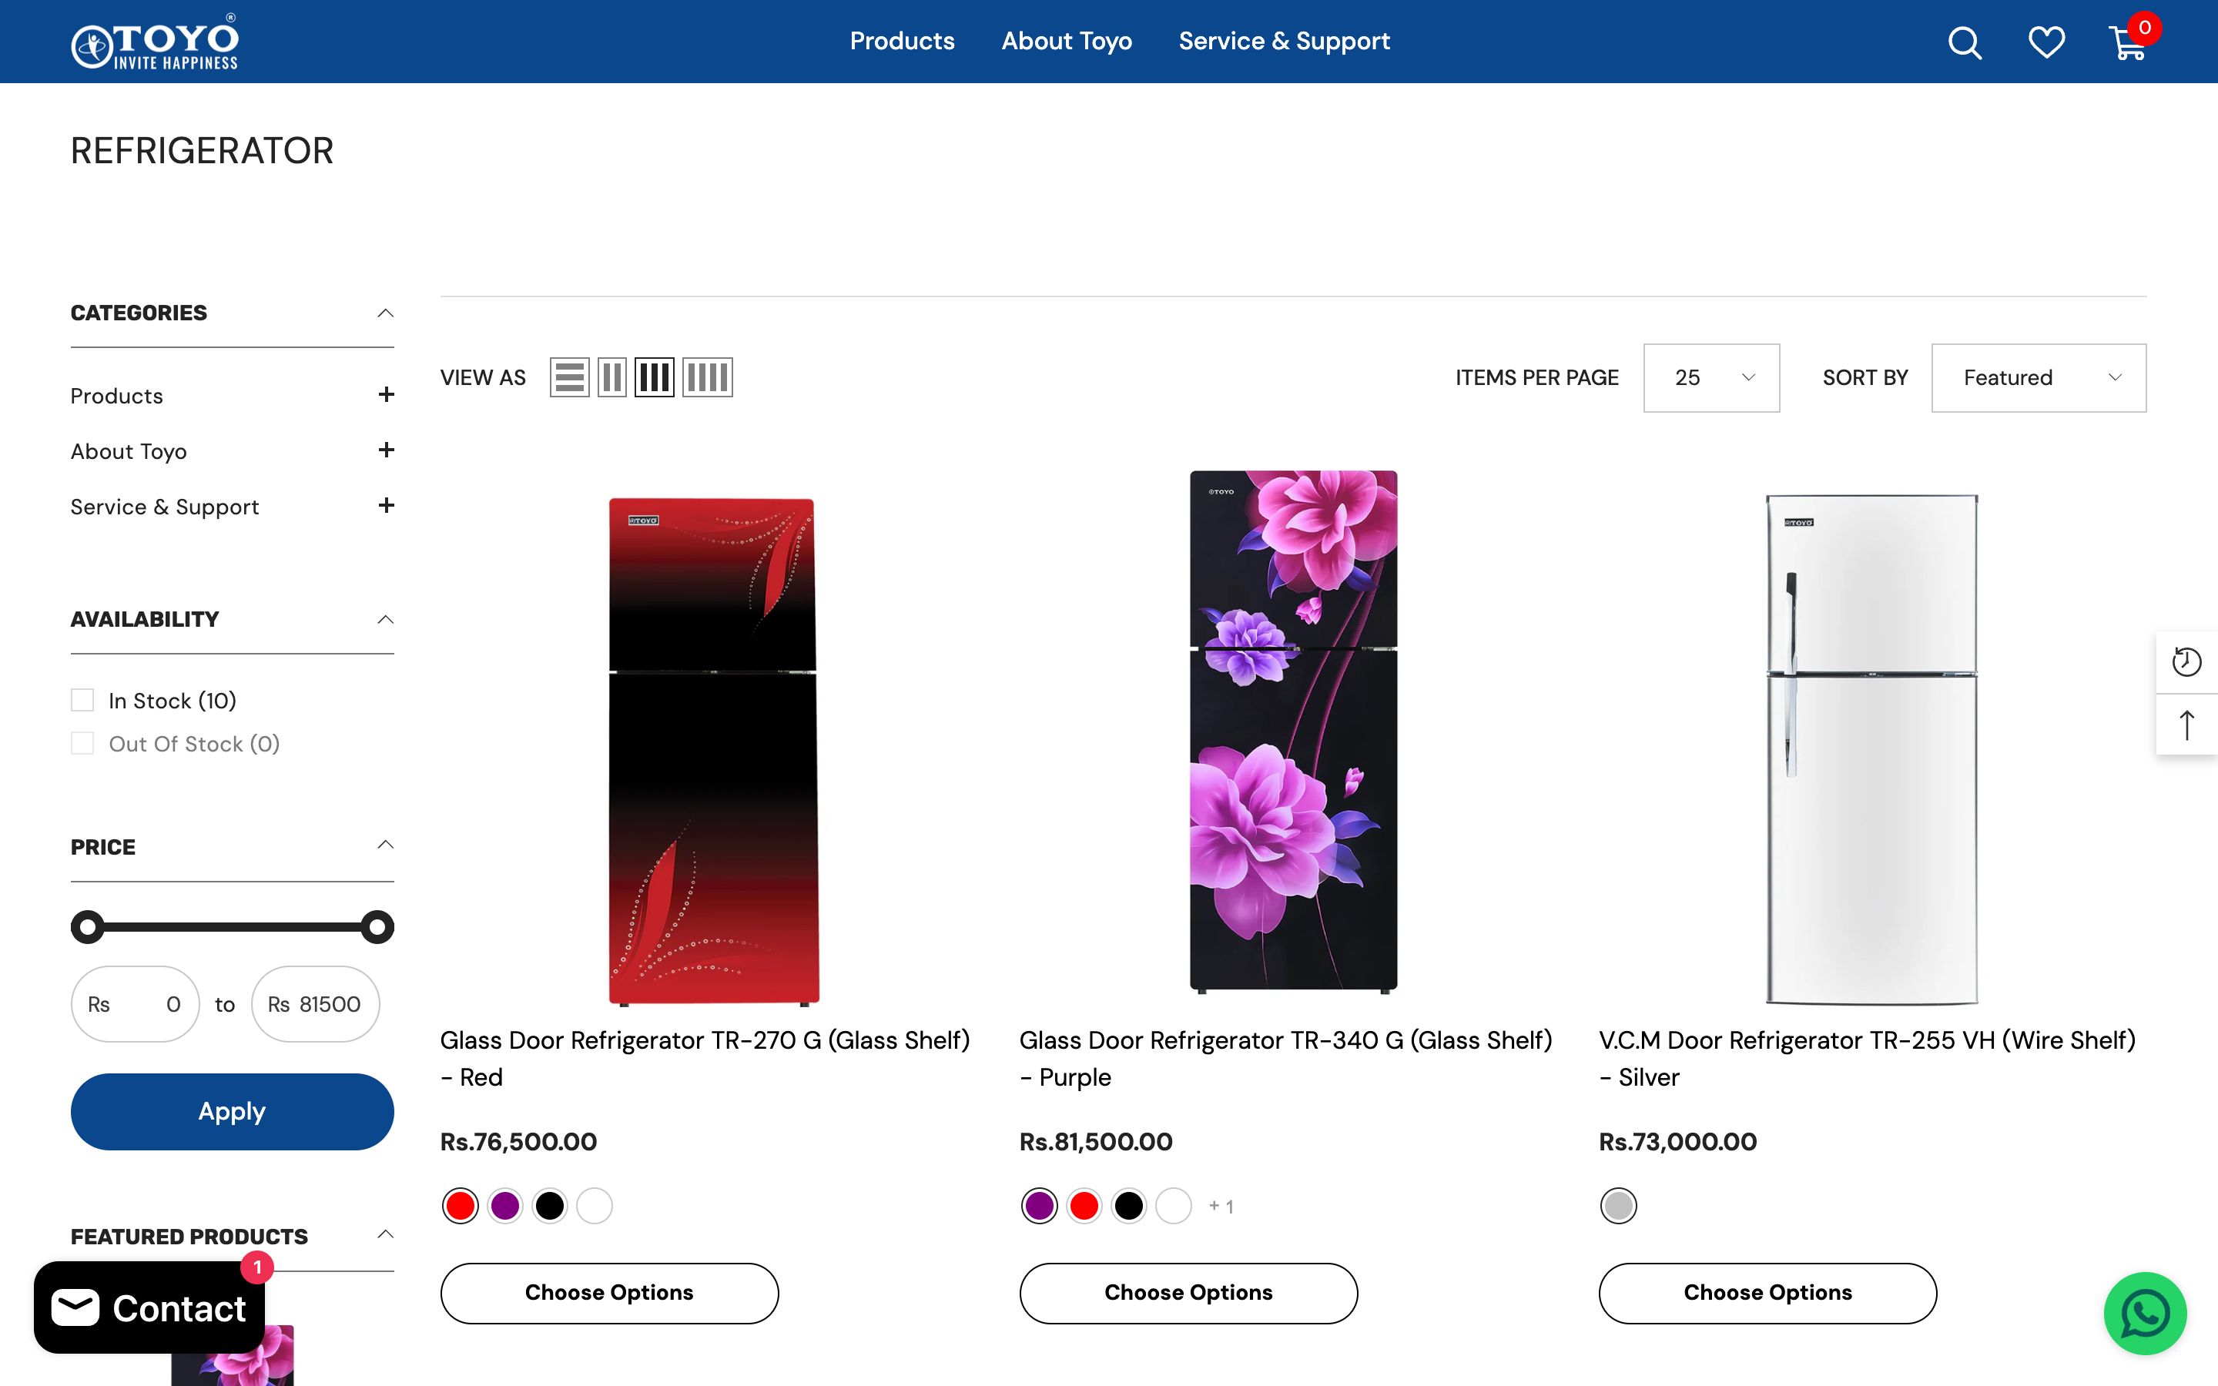Open the Items Per Page dropdown
This screenshot has height=1386, width=2218.
[1711, 377]
